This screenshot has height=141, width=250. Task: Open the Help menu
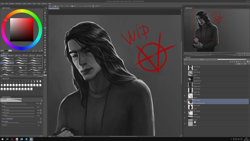click(x=50, y=4)
